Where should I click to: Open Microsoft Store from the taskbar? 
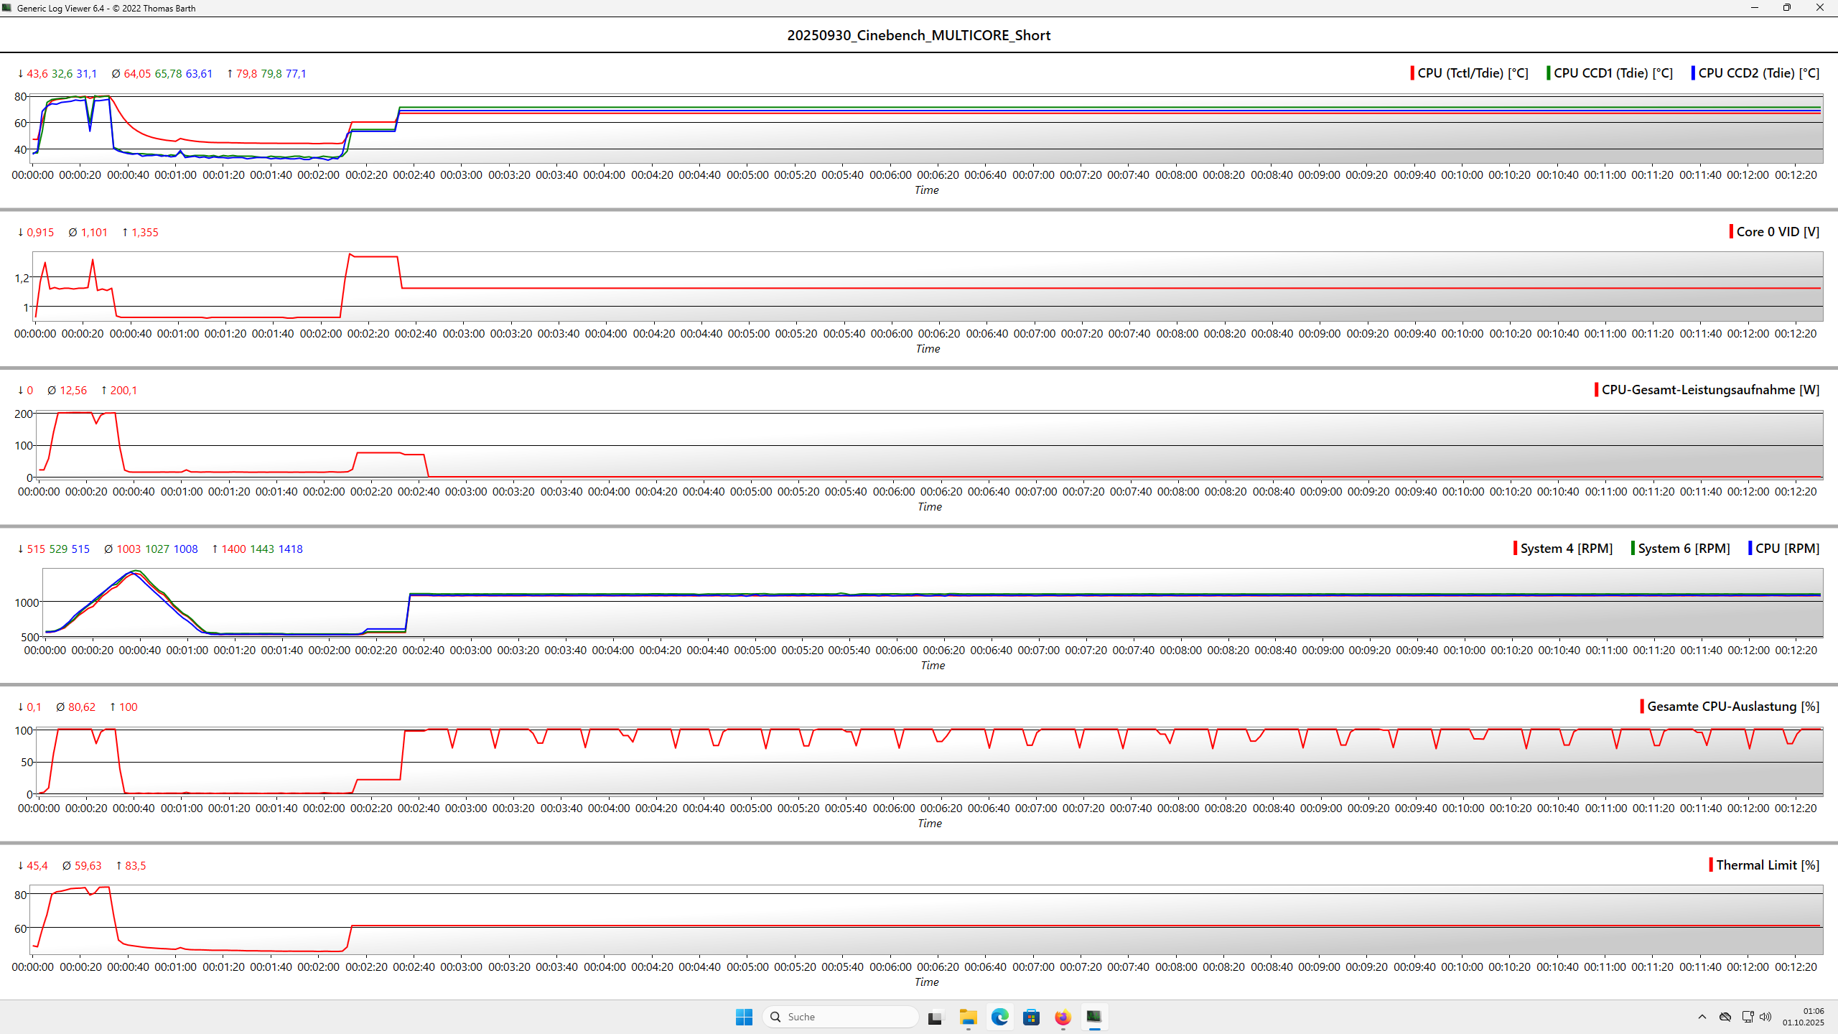[x=1032, y=1017]
